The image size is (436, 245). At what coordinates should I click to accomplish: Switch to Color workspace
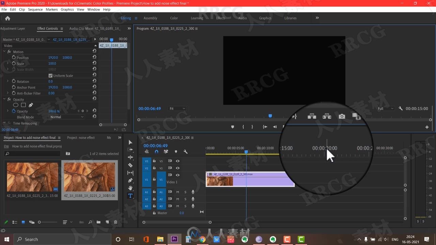coord(174,18)
